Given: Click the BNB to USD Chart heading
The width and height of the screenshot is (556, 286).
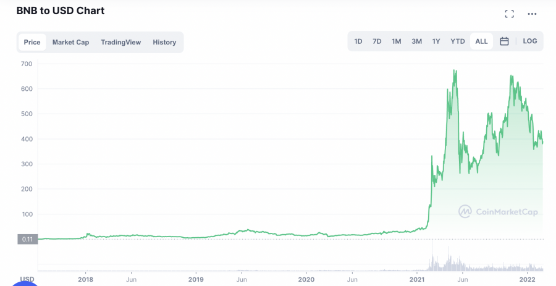Looking at the screenshot, I should click(x=61, y=11).
